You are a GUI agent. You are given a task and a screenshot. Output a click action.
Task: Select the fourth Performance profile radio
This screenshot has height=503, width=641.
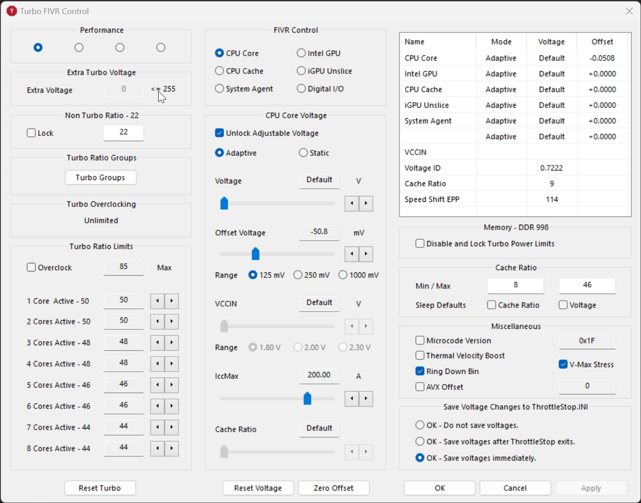pyautogui.click(x=161, y=47)
